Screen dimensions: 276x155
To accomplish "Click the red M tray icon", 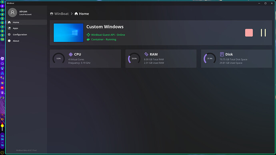I will click(x=2, y=88).
